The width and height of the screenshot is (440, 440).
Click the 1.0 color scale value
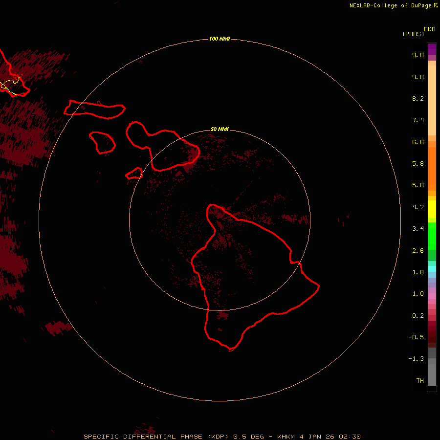tap(418, 294)
